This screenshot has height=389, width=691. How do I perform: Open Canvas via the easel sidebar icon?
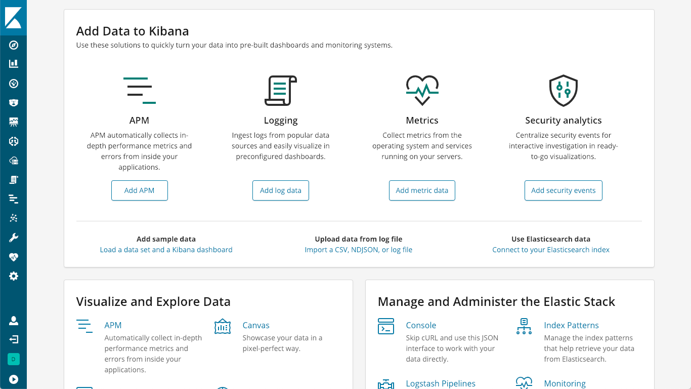coord(14,122)
